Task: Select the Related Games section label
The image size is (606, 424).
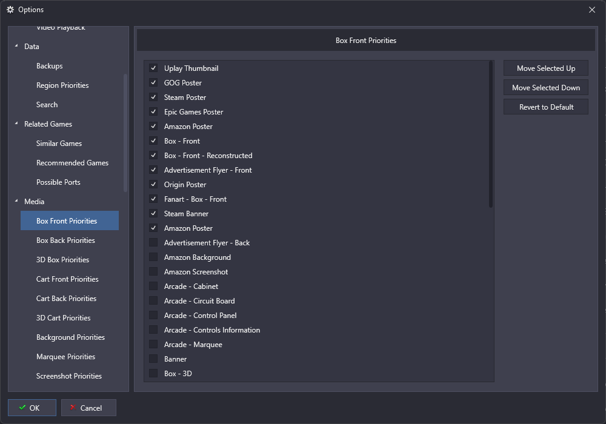Action: click(48, 124)
